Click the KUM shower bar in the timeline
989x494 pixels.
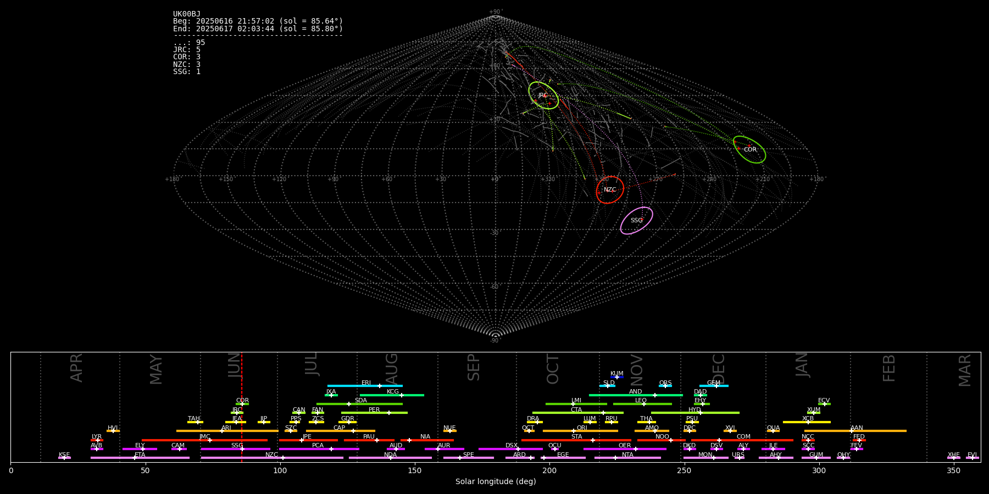(x=617, y=377)
